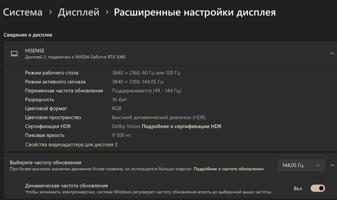
Task: Click the Переменная частота обновления row
Action: coord(64,90)
